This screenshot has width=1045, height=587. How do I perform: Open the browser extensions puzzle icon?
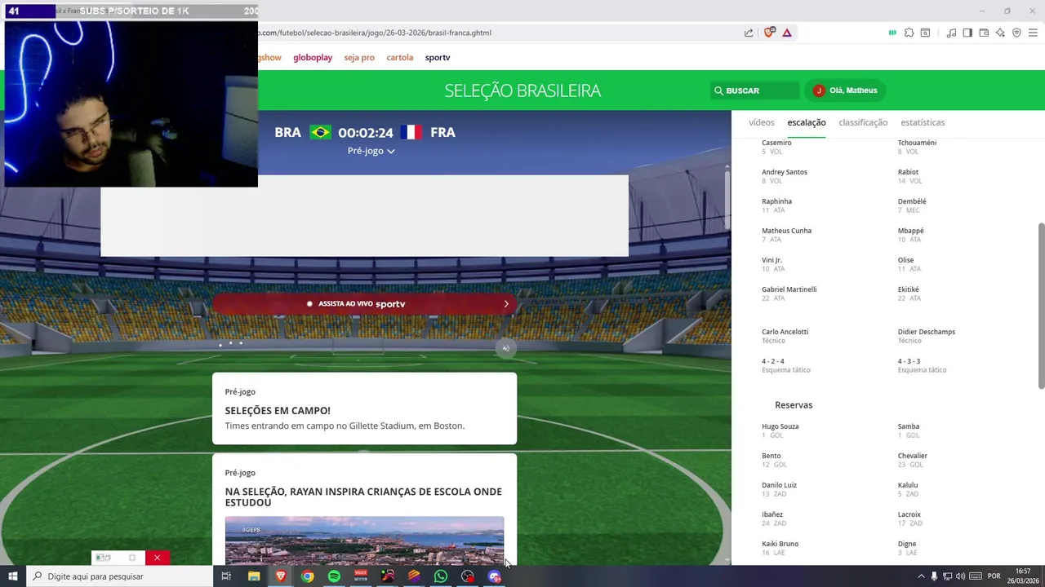click(909, 33)
